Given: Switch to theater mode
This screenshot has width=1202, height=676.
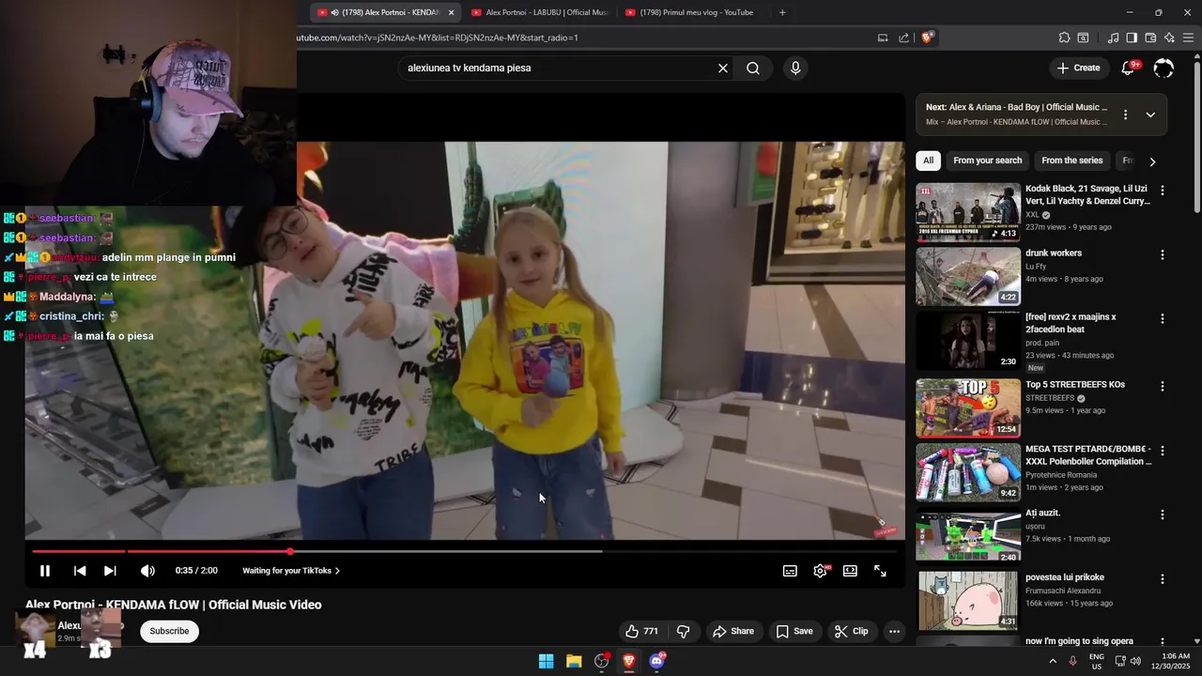Looking at the screenshot, I should 850,571.
